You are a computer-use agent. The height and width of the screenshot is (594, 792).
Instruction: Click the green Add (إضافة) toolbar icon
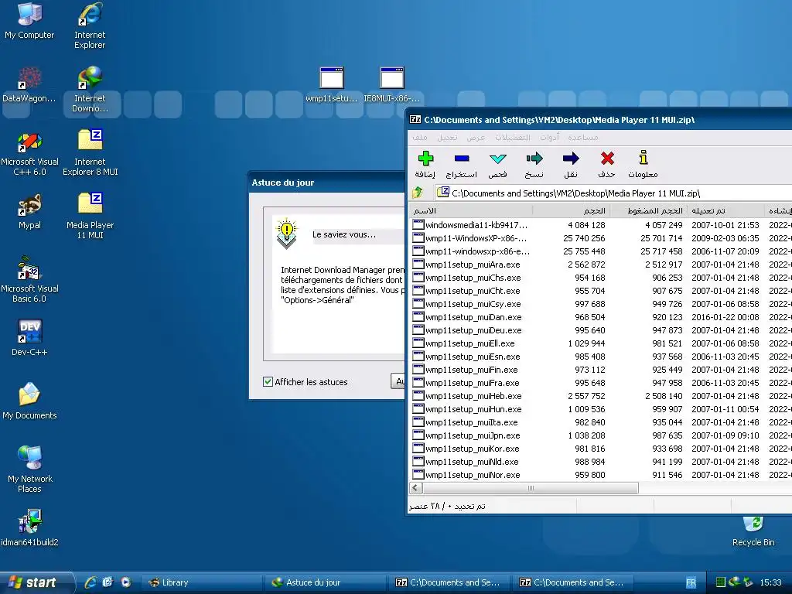(426, 159)
